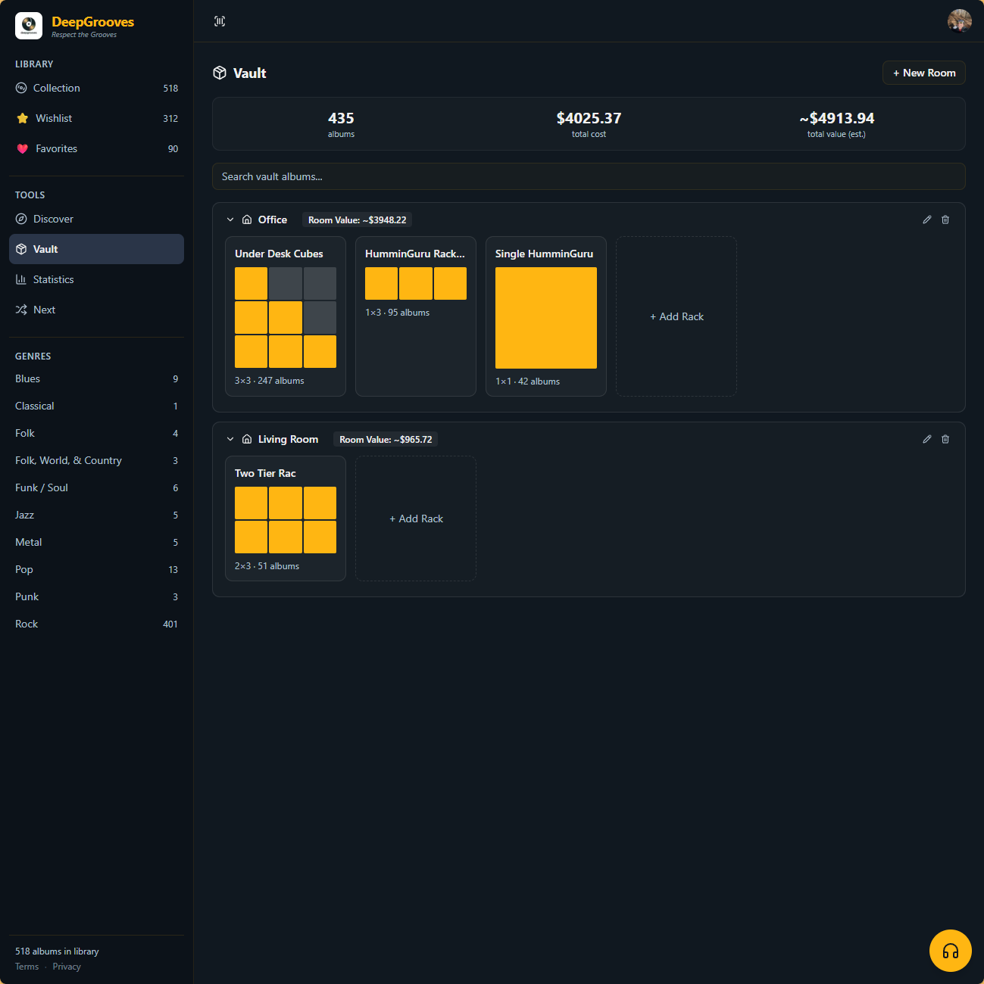The height and width of the screenshot is (984, 984).
Task: Click the $4025.37 total cost stat
Action: point(589,124)
